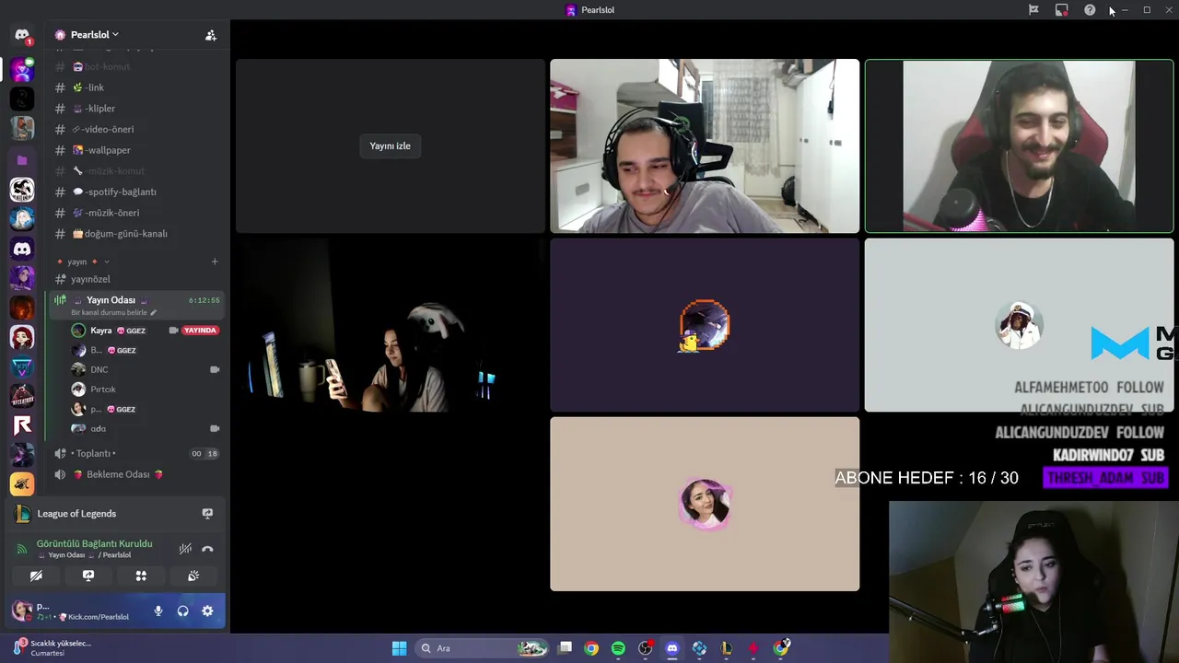The height and width of the screenshot is (663, 1179).
Task: Open Discord help icon
Action: [x=1090, y=10]
